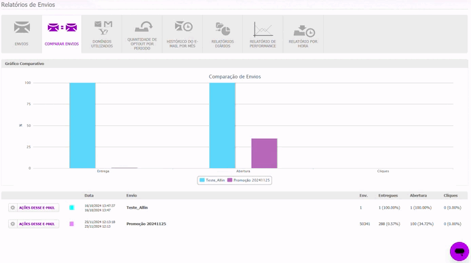
Task: Click the Entrega axis label in chart
Action: coord(103,171)
